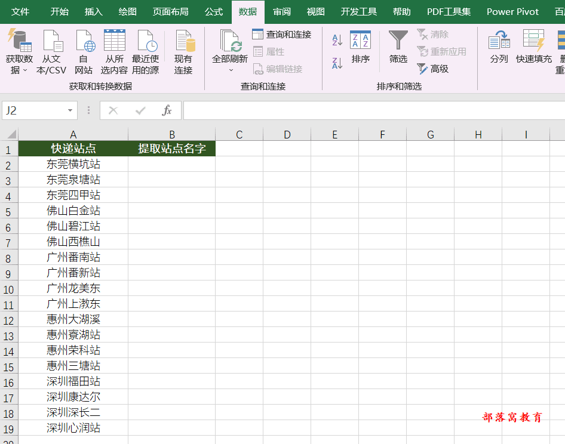Select cell containing 东莞横坑站

[73, 164]
